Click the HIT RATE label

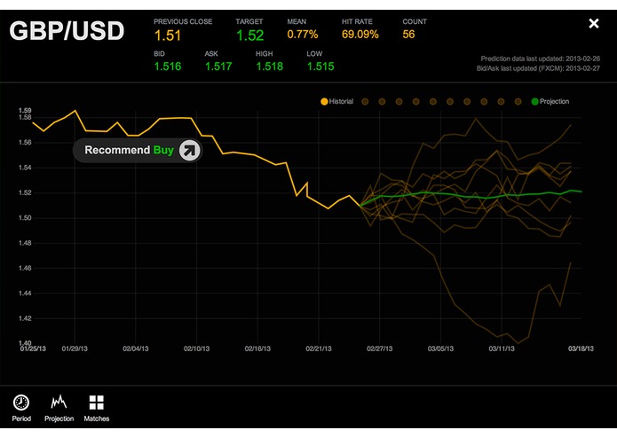(357, 21)
